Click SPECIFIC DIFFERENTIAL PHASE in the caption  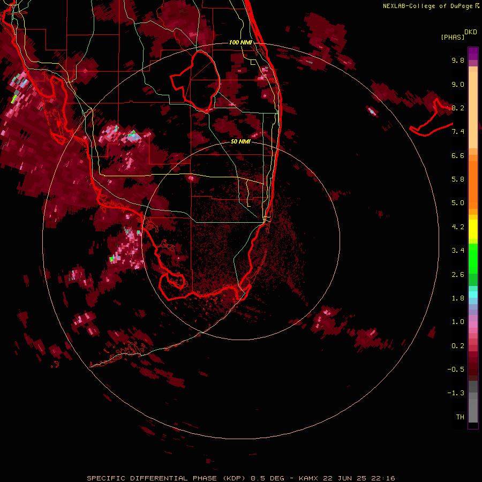153,478
